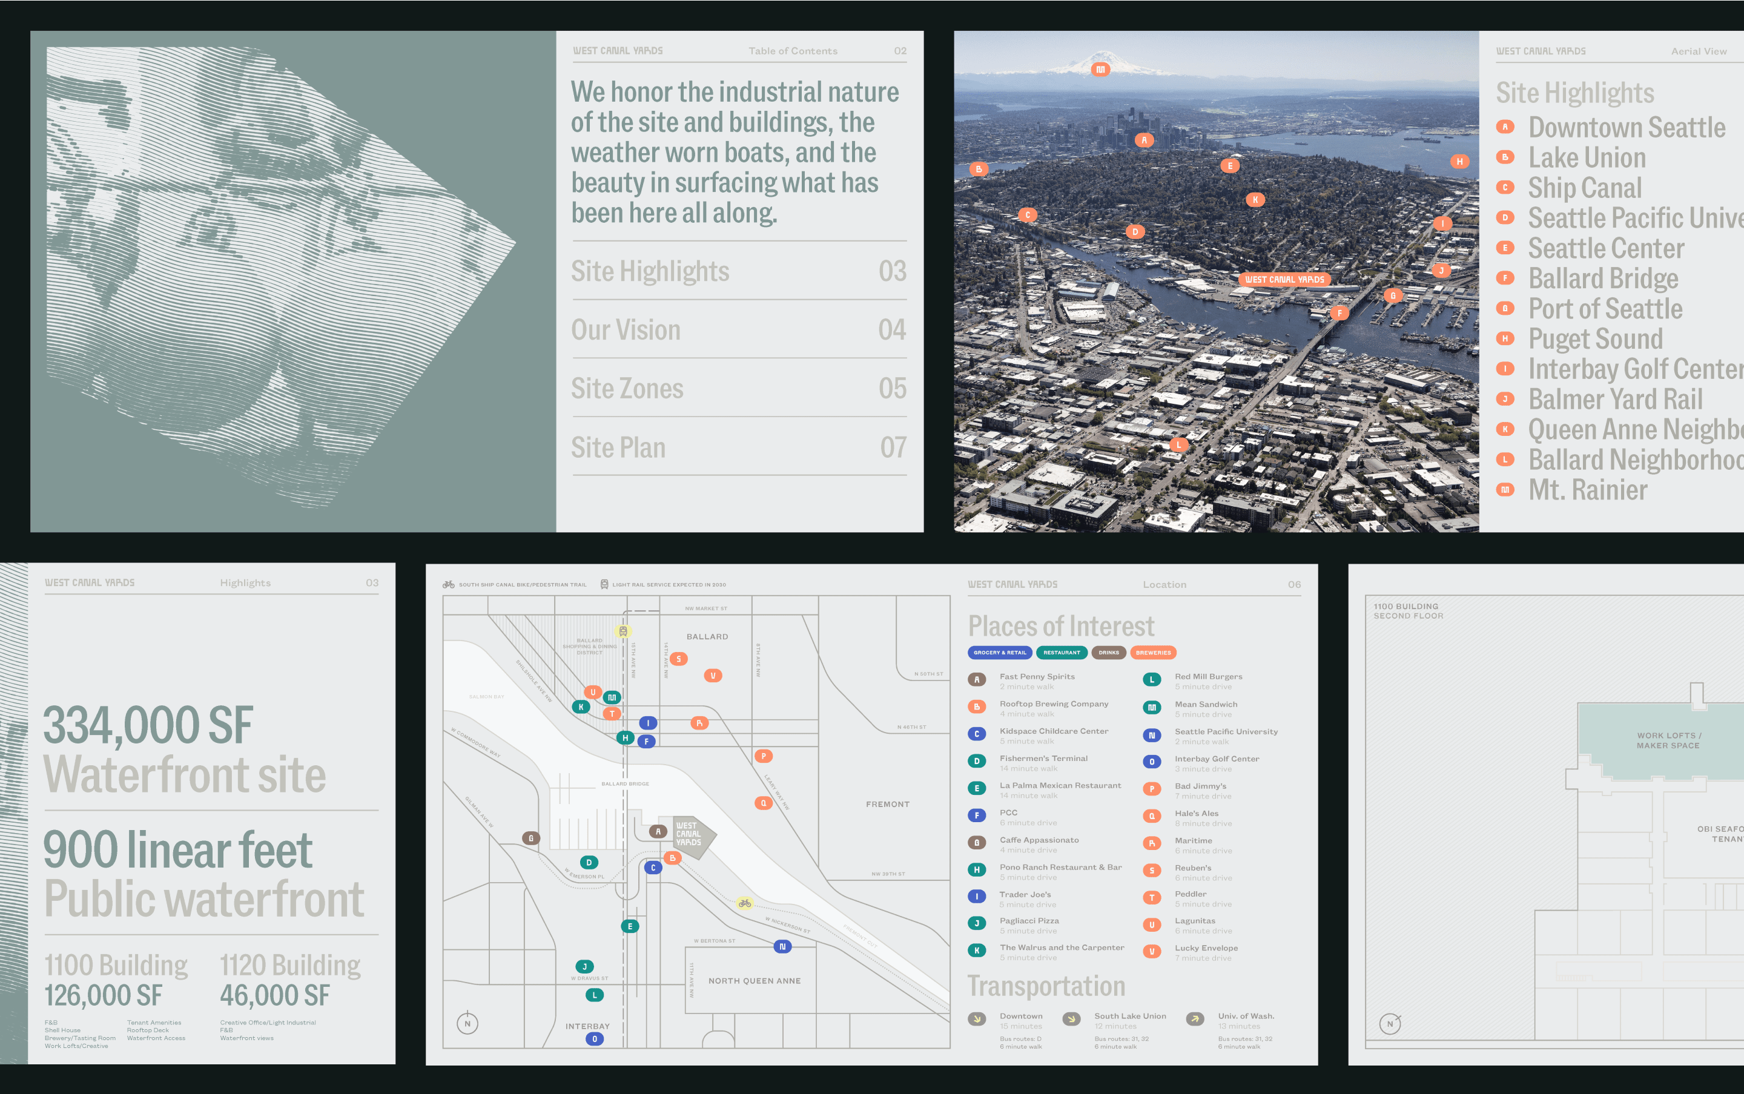Click the orange West Canal Yards aerial label
Image resolution: width=1744 pixels, height=1094 pixels.
pos(1284,279)
